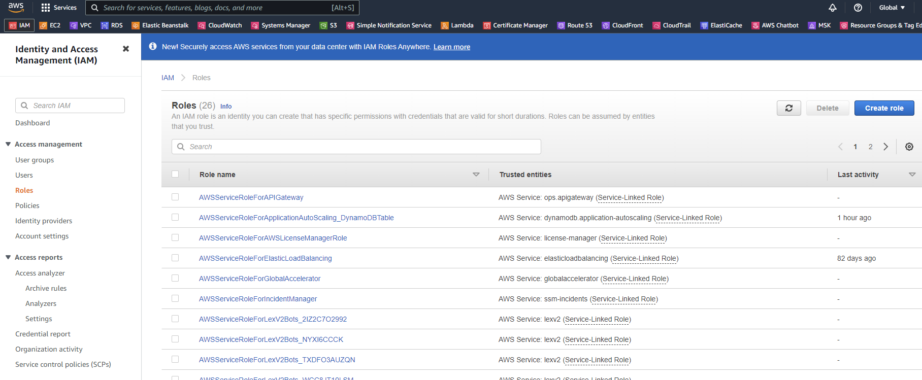Screen dimensions: 922x380
Task: Open Policies in sidebar
Action: point(27,205)
